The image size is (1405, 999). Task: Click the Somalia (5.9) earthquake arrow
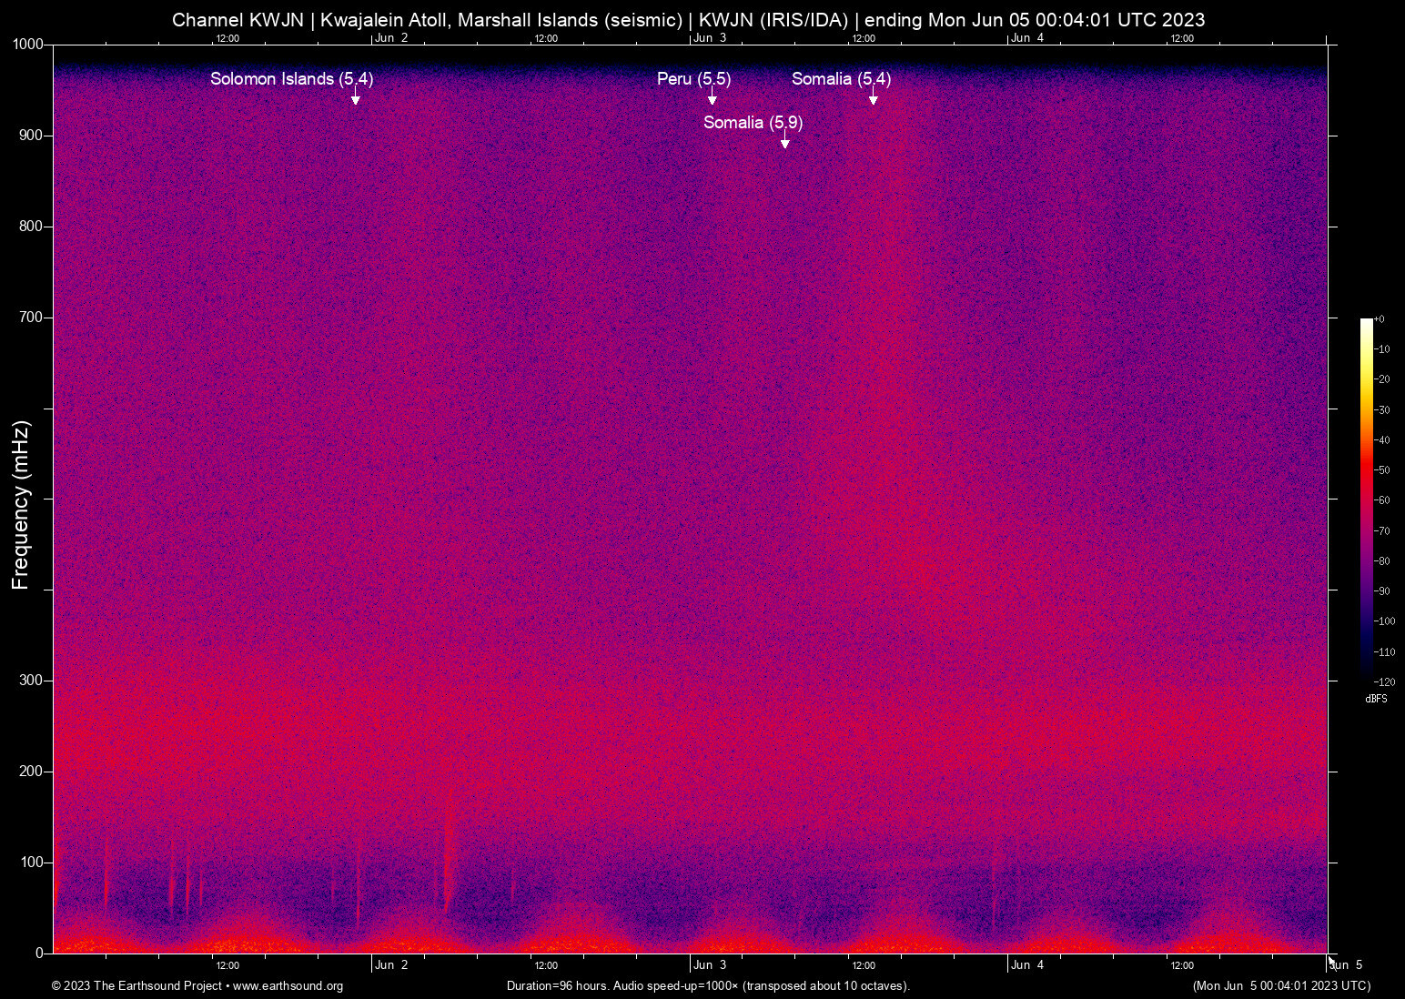coord(784,140)
